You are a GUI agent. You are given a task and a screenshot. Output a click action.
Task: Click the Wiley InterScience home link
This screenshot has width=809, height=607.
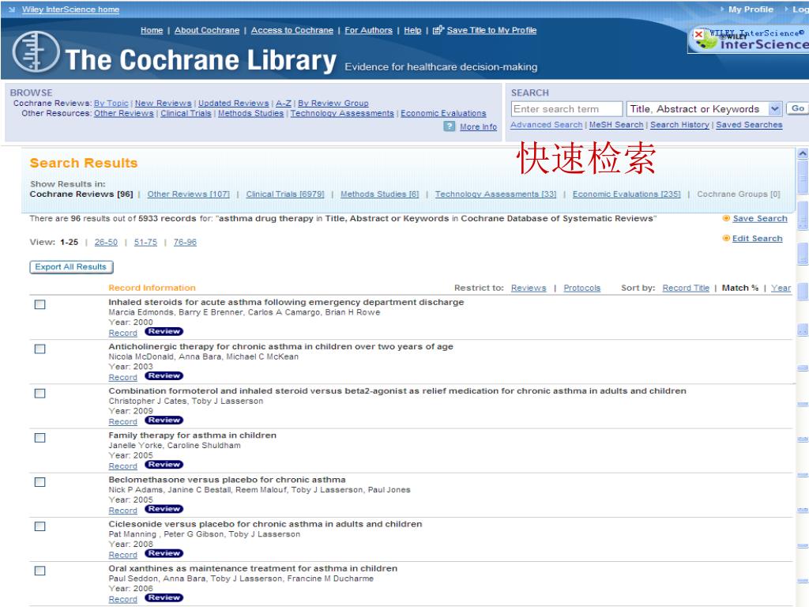[70, 9]
